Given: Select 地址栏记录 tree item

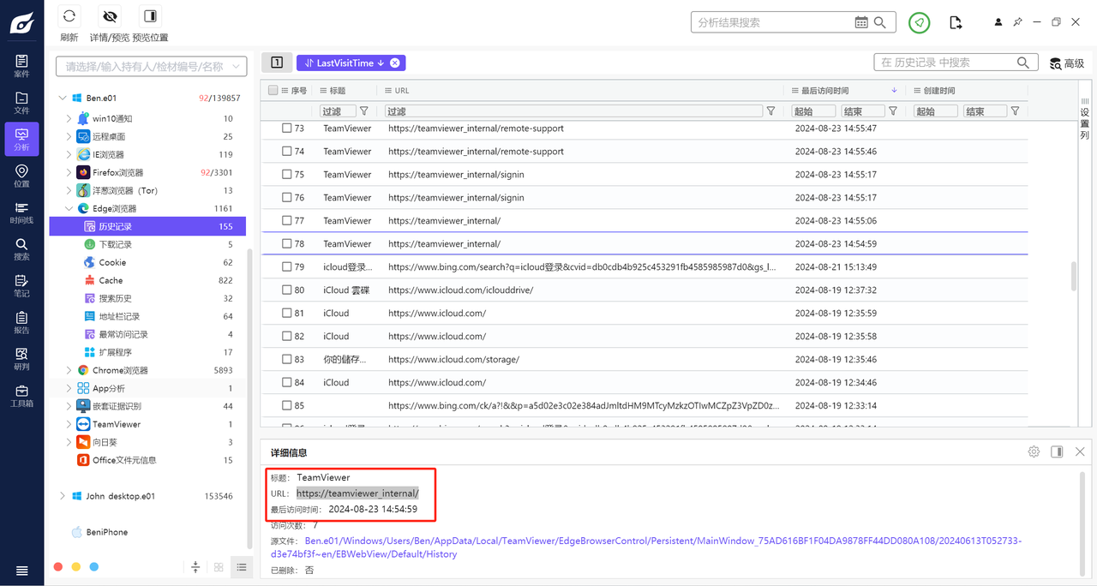Looking at the screenshot, I should point(147,317).
